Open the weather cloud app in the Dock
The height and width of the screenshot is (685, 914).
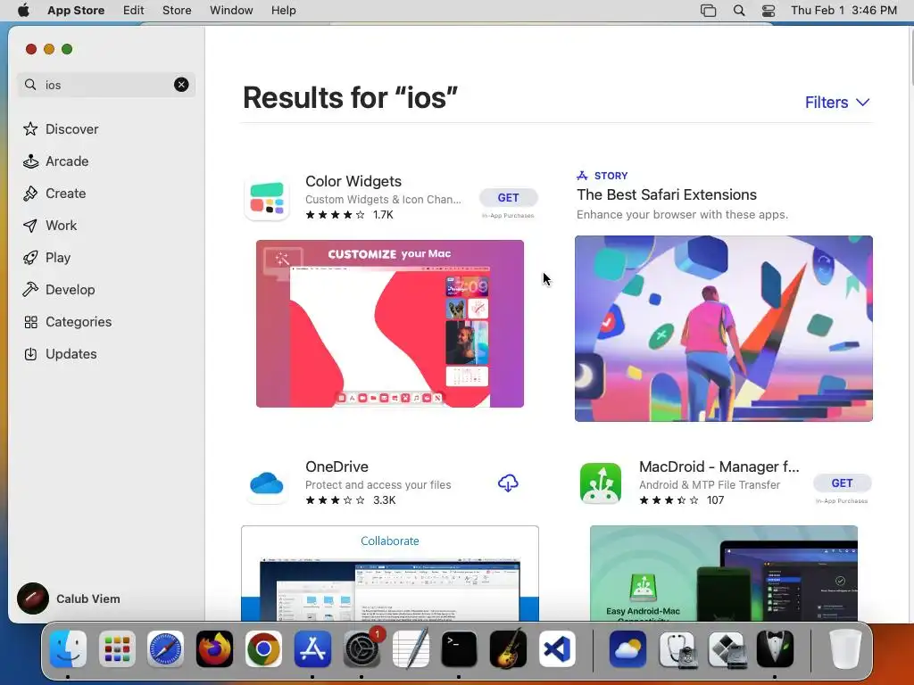(x=627, y=649)
